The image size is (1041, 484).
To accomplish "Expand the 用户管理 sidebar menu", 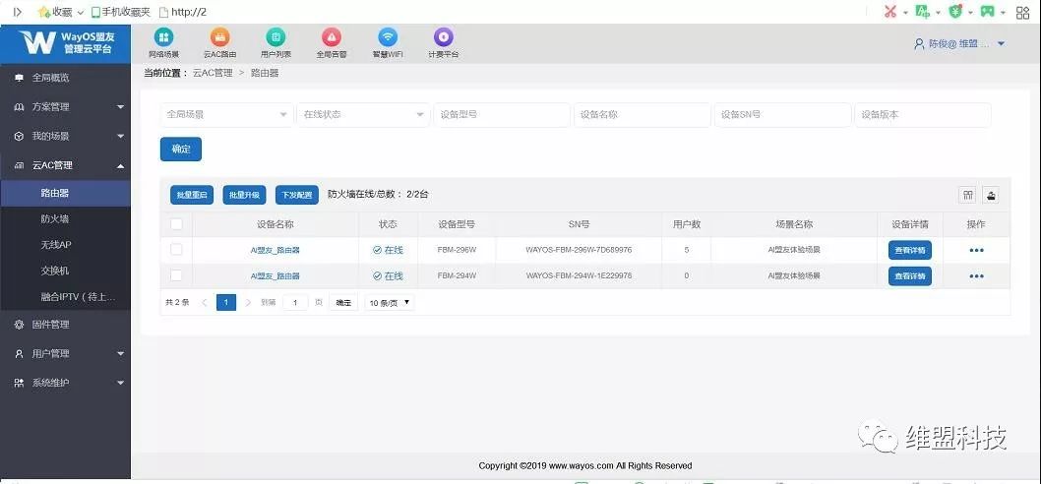I will (65, 354).
